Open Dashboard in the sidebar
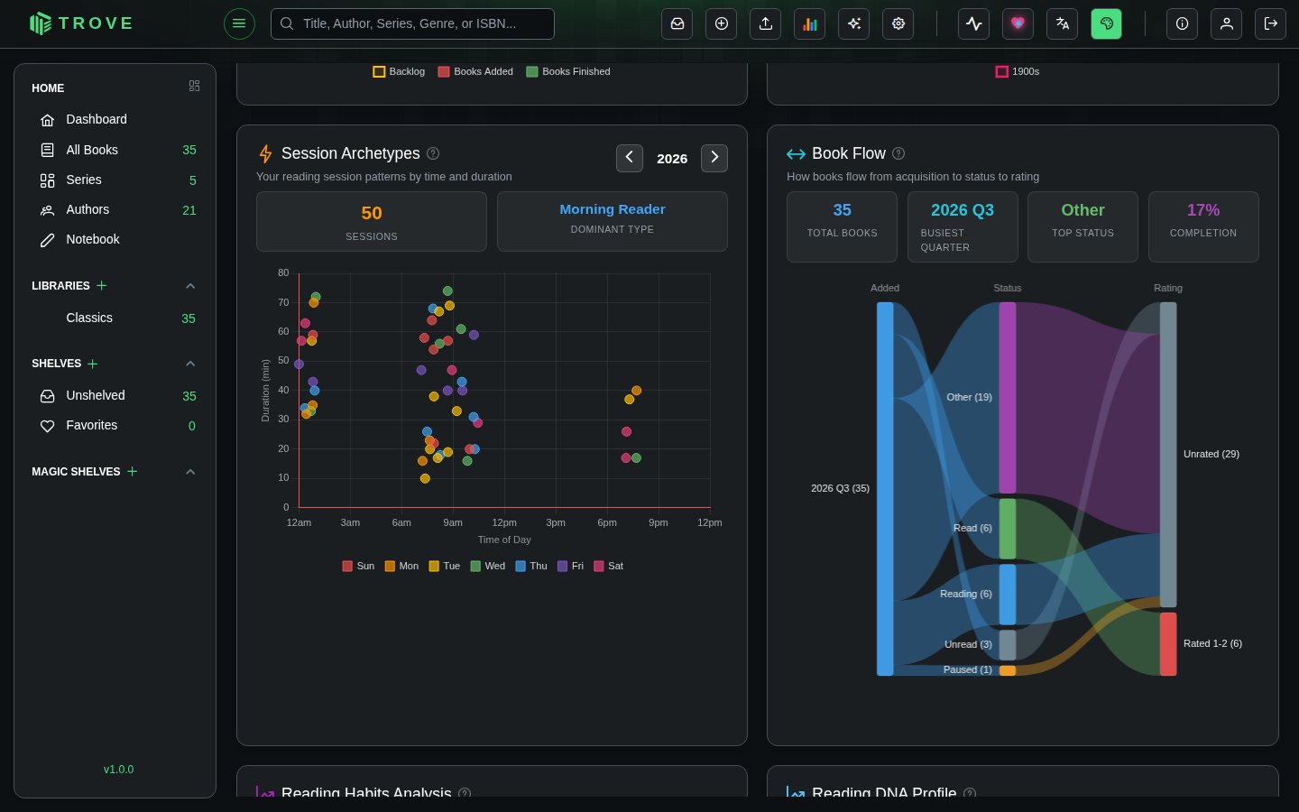 (x=115, y=119)
